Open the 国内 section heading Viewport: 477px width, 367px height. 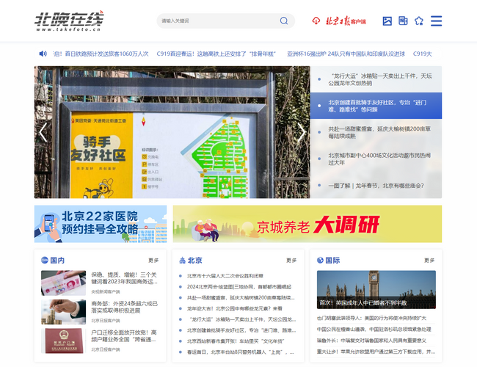(57, 260)
